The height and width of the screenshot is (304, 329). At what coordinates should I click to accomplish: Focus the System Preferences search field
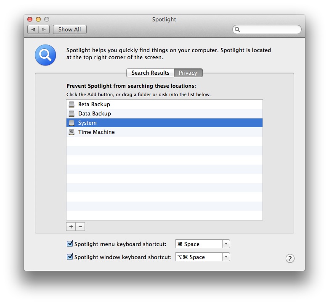267,29
